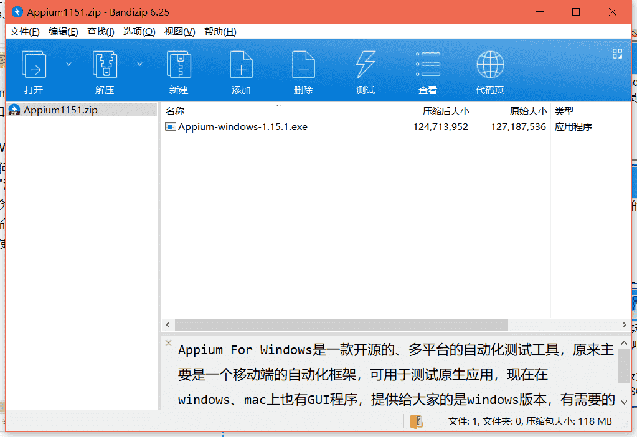Click the Bandizip app icon in the title bar

pyautogui.click(x=17, y=12)
